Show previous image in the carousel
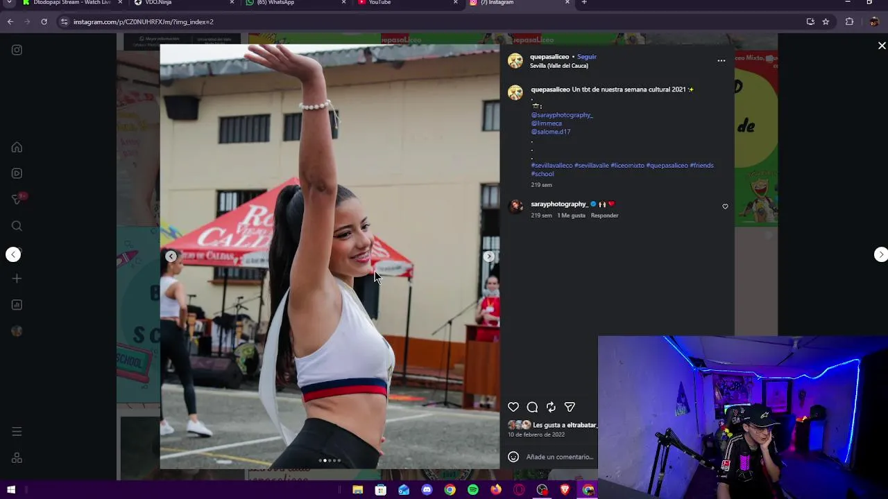 coord(171,256)
